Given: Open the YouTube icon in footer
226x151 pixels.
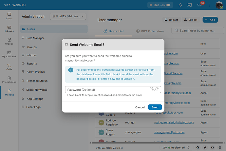Looking at the screenshot, I should pyautogui.click(x=213, y=147).
